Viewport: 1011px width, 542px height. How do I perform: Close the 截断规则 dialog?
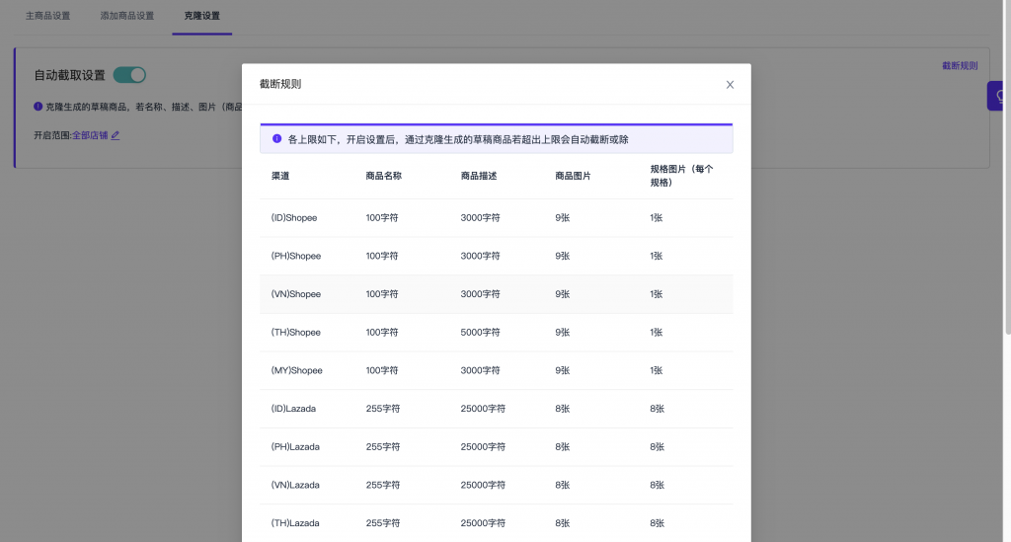point(730,85)
